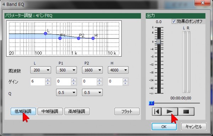Click the output level fader handle
213x136 pixels.
159,42
